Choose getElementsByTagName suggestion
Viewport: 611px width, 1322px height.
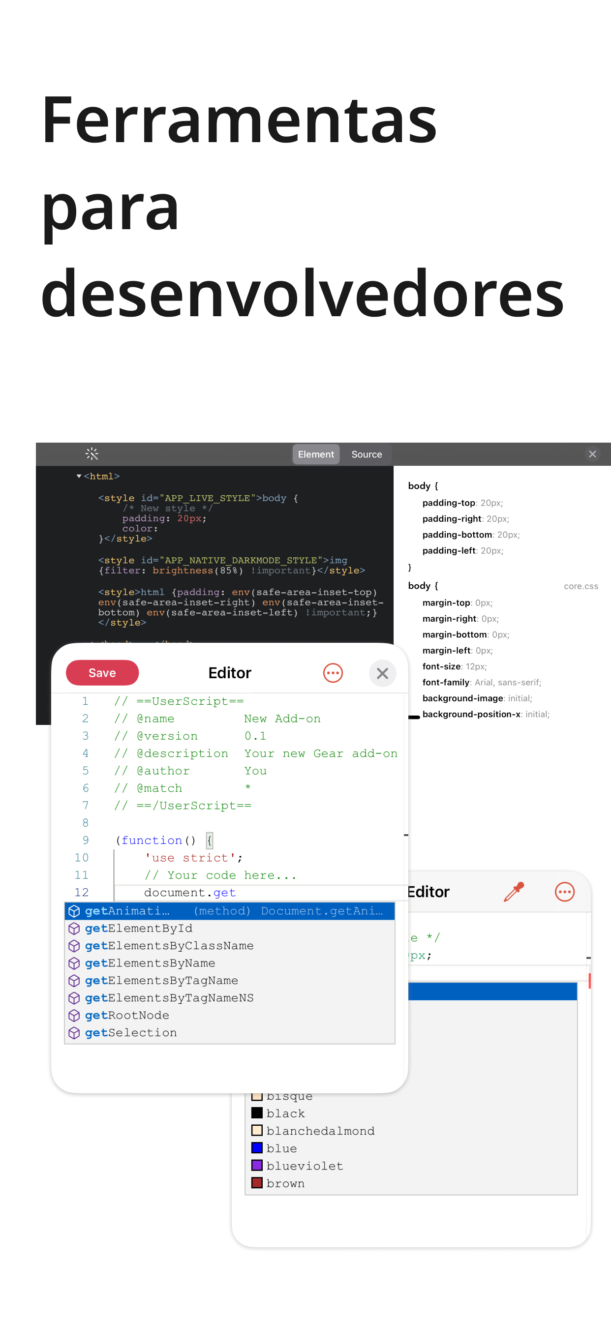click(x=230, y=981)
